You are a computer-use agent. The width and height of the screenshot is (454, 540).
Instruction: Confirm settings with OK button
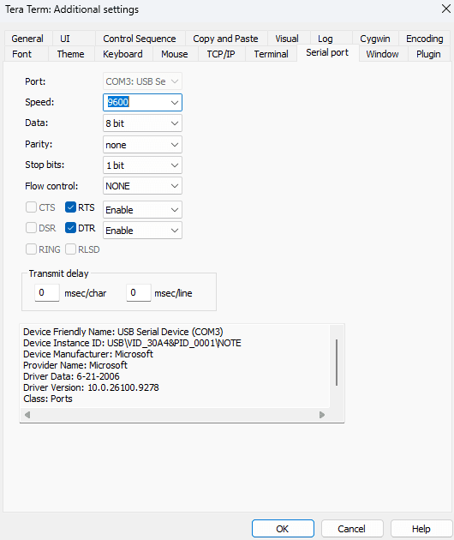click(x=283, y=529)
